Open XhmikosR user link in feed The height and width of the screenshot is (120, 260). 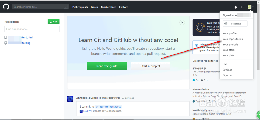[x=82, y=98]
